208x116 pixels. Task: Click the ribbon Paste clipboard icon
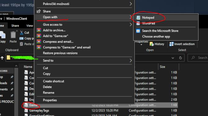[13, 35]
